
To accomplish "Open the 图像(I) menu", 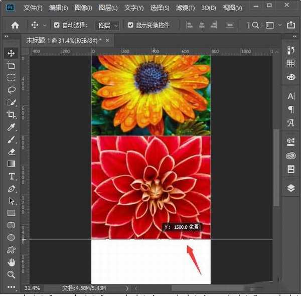I will [83, 8].
